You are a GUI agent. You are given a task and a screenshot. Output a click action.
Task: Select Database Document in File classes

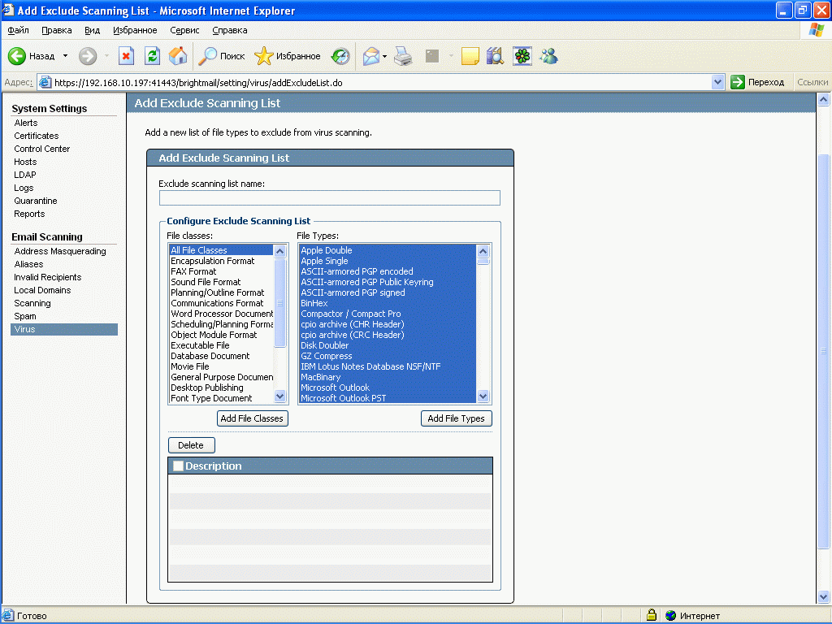[x=222, y=356]
